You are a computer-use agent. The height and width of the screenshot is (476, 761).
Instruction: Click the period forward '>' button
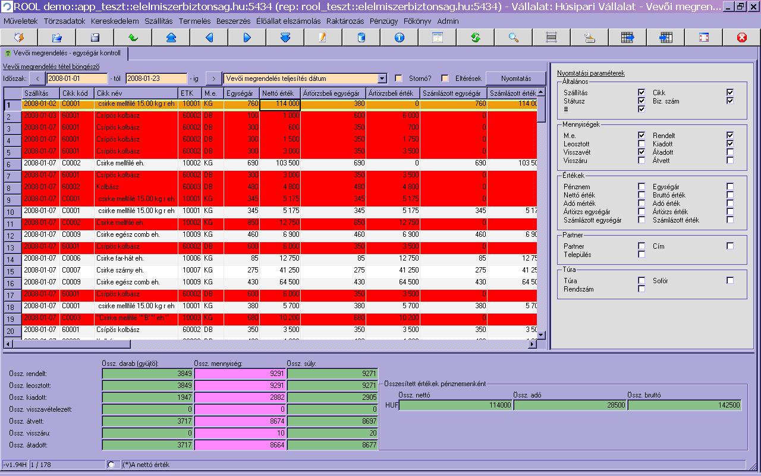(x=213, y=79)
